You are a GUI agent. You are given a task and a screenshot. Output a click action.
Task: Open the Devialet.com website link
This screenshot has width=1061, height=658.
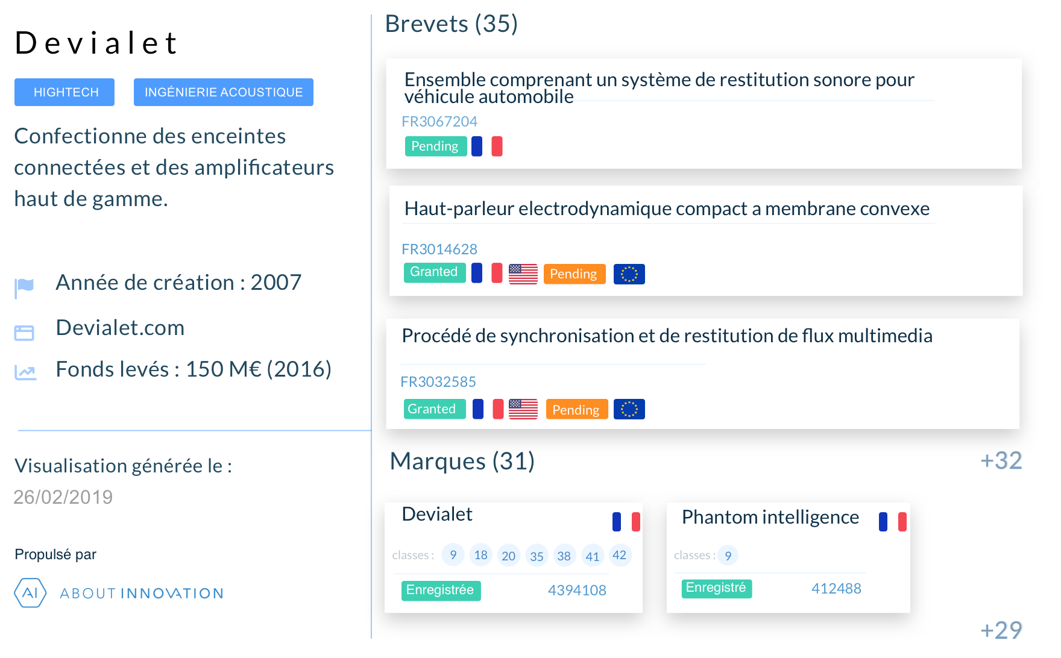[x=120, y=328]
